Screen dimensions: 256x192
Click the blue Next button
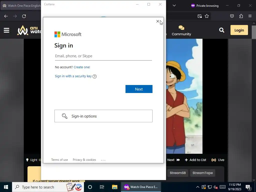coord(139,89)
